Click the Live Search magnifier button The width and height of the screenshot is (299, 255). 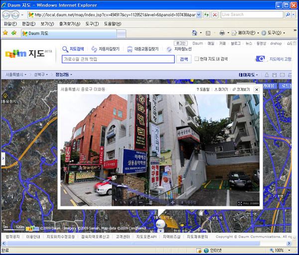288,14
